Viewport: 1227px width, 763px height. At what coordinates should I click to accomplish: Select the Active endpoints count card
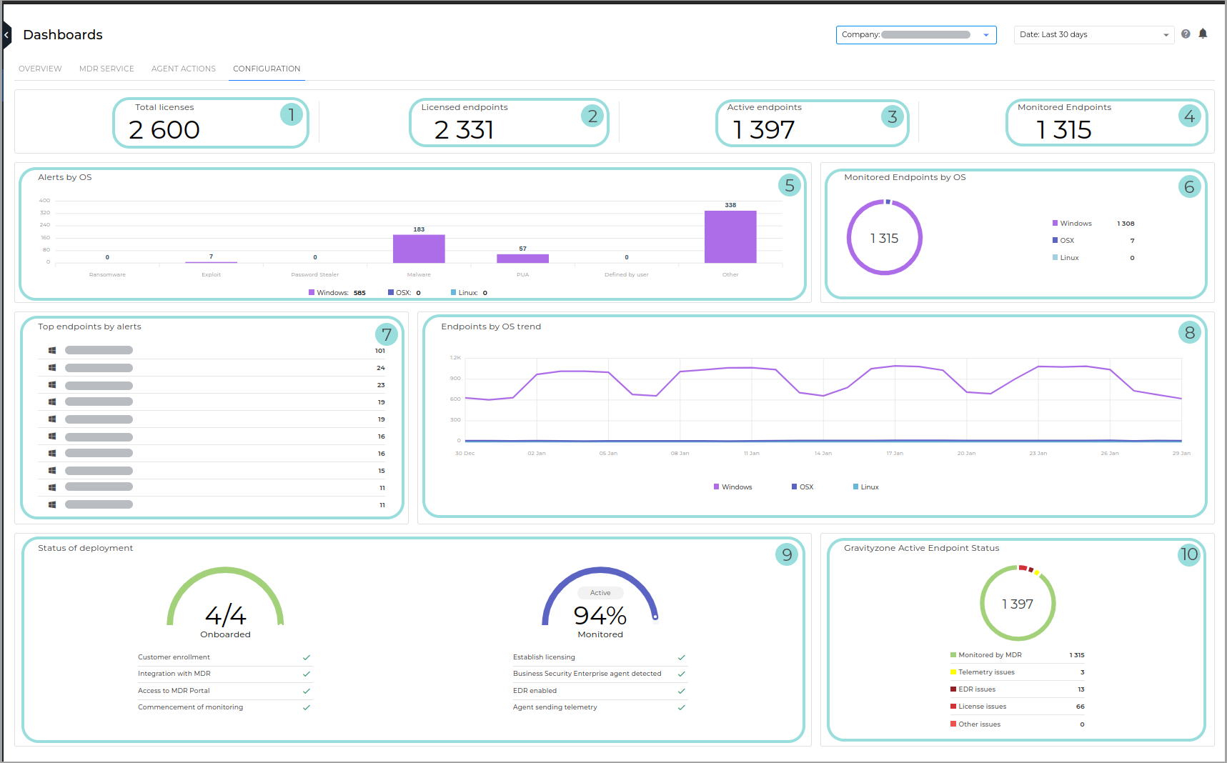click(812, 122)
